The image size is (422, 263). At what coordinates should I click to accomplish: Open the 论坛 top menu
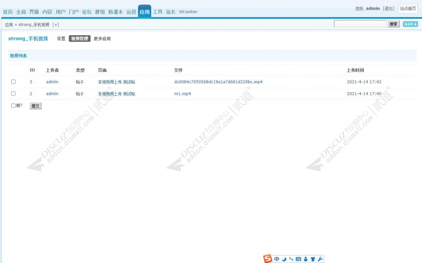coord(87,12)
